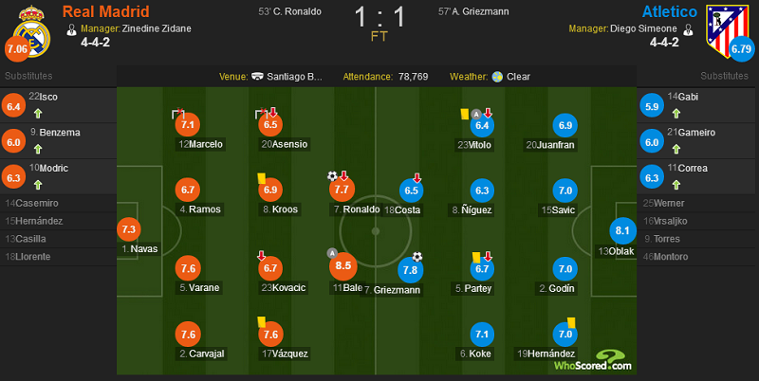Click the goal ball icon beside Griezmann
Viewport: 759px width, 381px height.
417,256
